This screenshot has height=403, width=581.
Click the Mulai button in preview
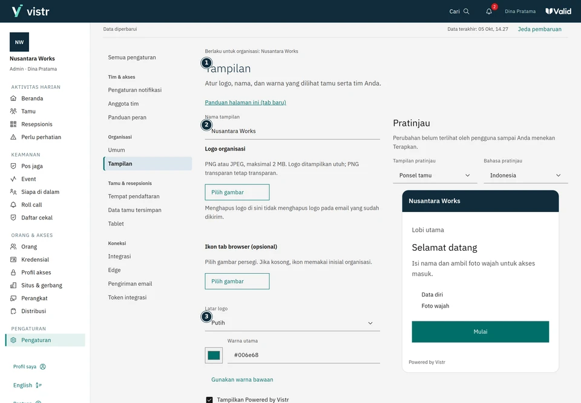coord(481,332)
